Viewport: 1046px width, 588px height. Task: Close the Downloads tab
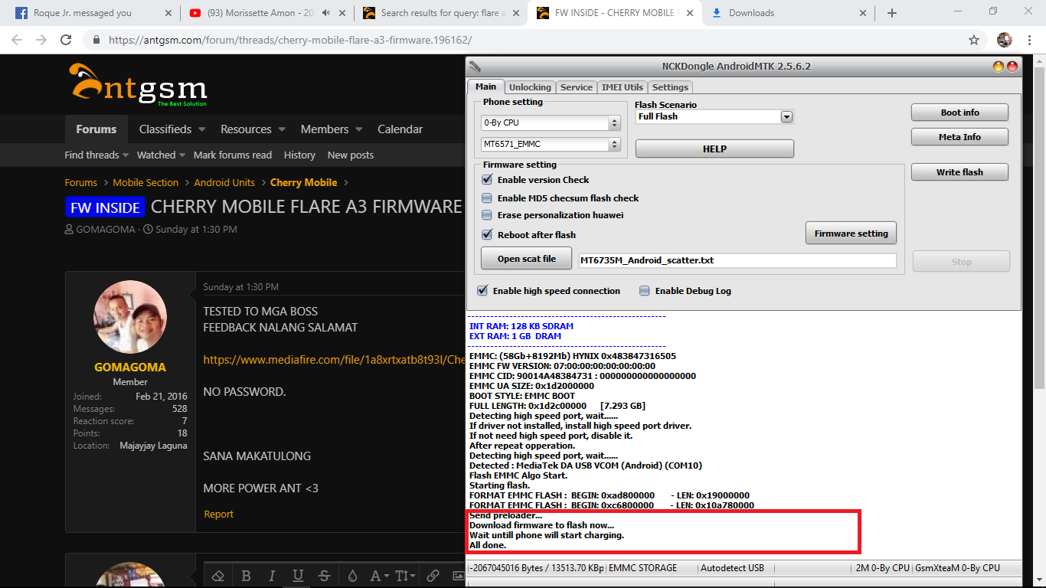point(864,13)
